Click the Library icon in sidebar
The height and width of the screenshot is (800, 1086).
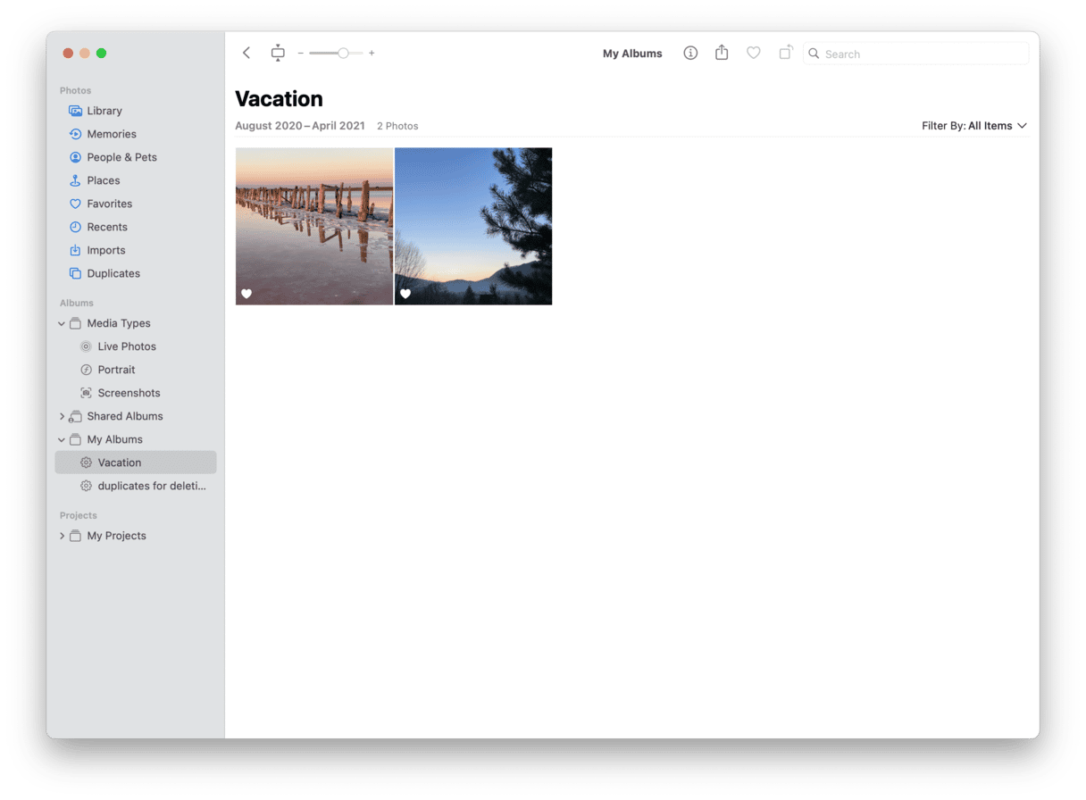(75, 111)
